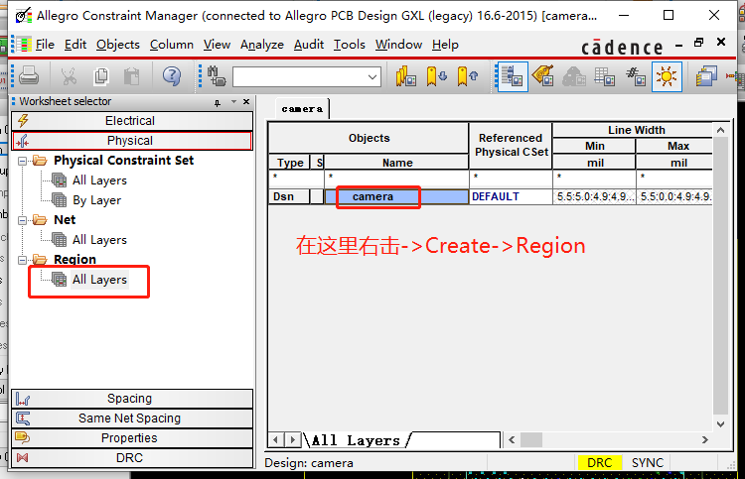The image size is (745, 479).
Task: Select All Layers under Physical Constraint Set
Action: (x=99, y=180)
